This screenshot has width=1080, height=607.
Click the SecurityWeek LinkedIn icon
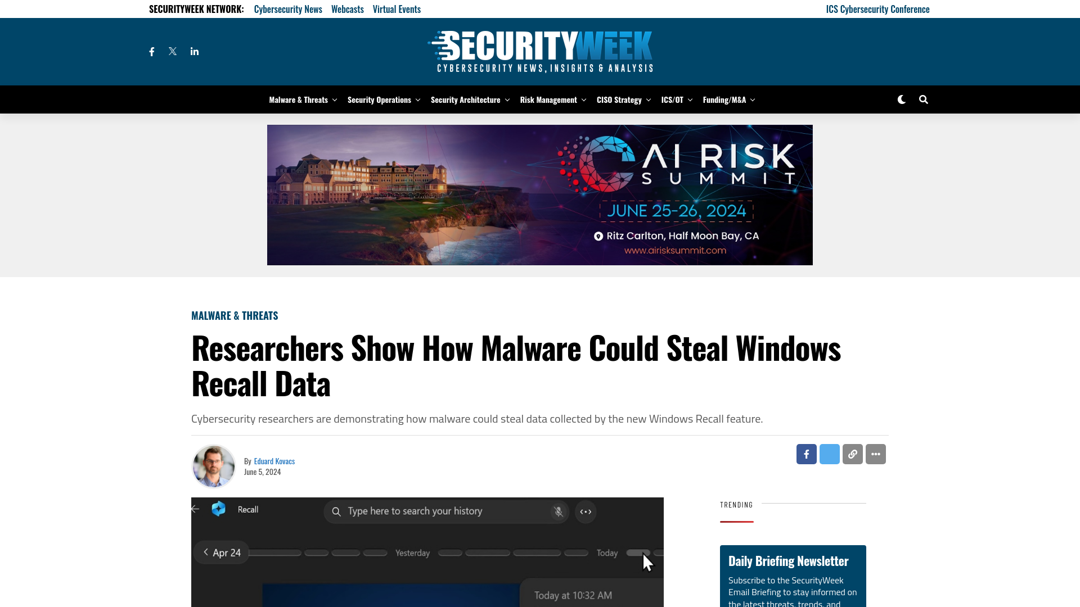click(x=194, y=51)
